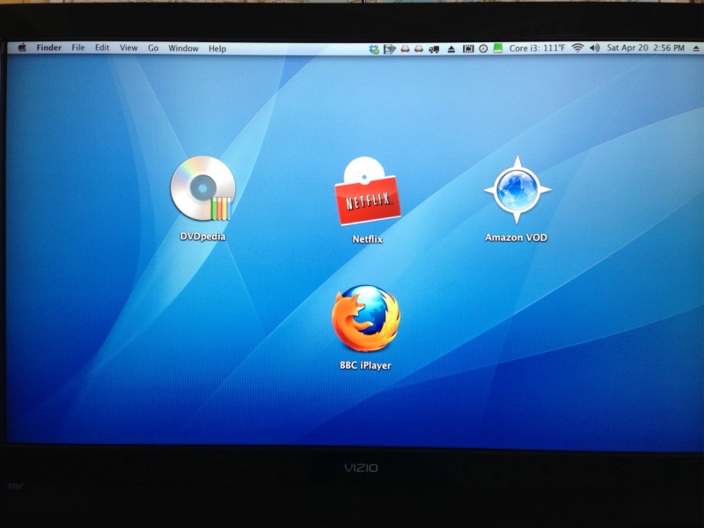Click the eject icon after the clock time
Viewport: 704px width, 528px height.
coord(696,48)
